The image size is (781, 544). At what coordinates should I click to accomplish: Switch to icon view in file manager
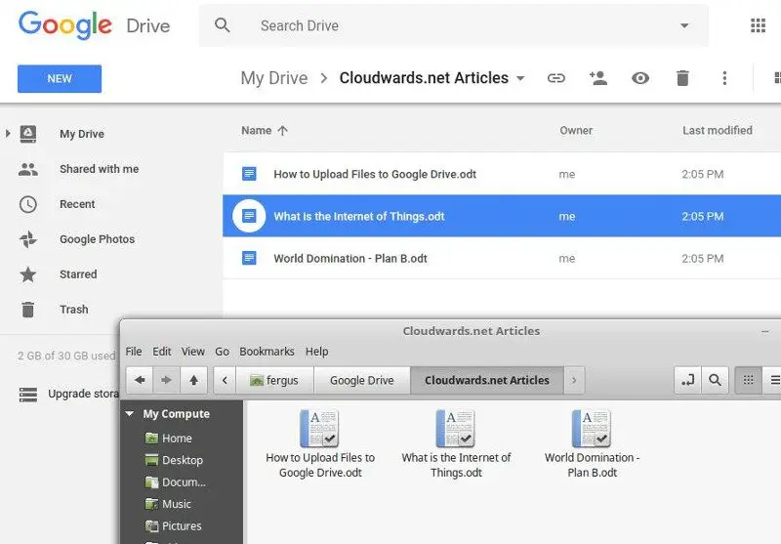pos(748,380)
